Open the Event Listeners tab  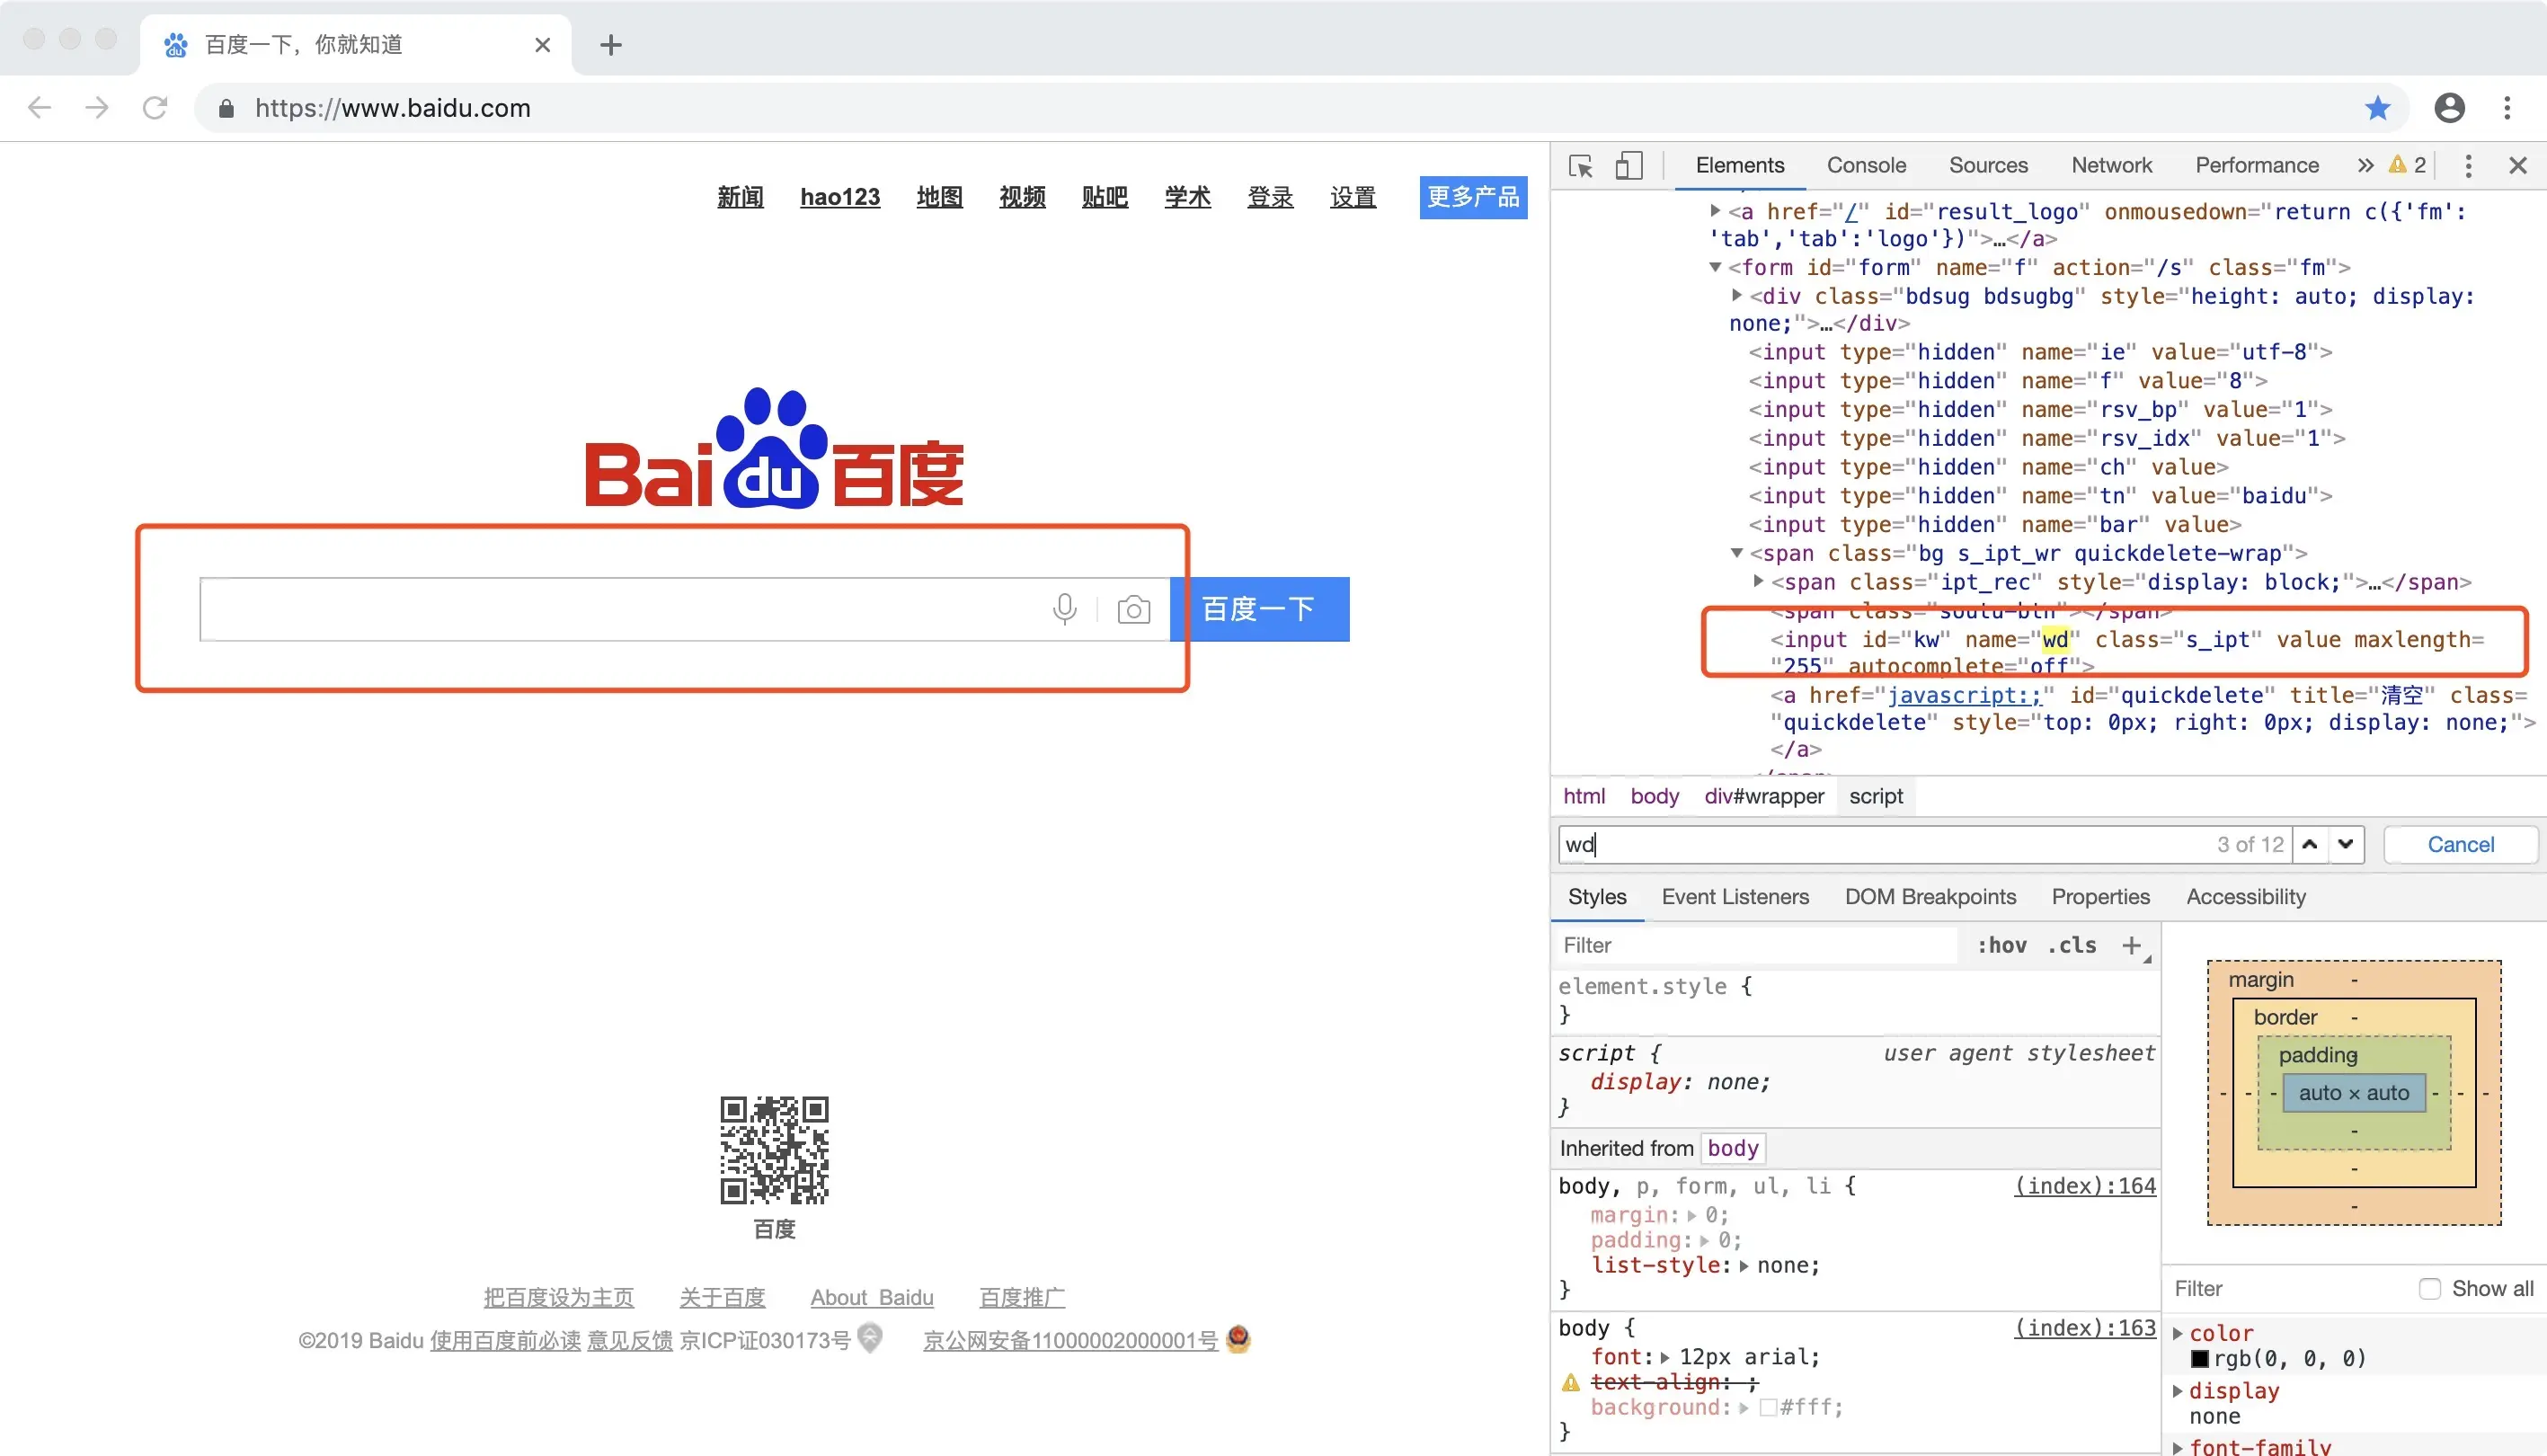(1735, 897)
